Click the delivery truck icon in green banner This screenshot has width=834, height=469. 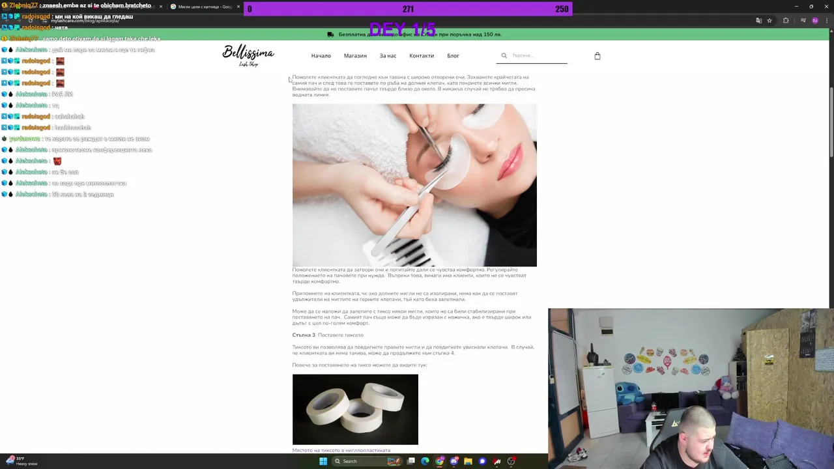coord(330,35)
